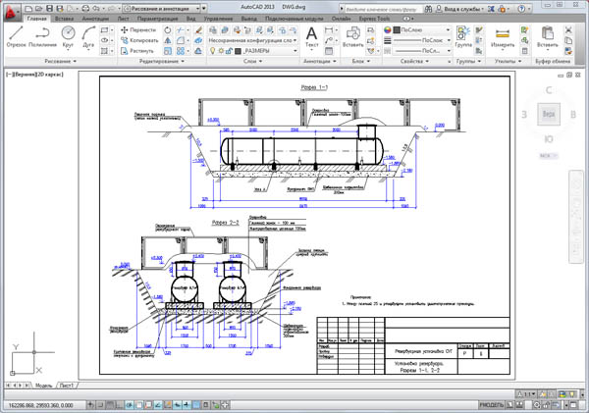
Task: Open the AutoCAD application menu button
Action: click(11, 10)
